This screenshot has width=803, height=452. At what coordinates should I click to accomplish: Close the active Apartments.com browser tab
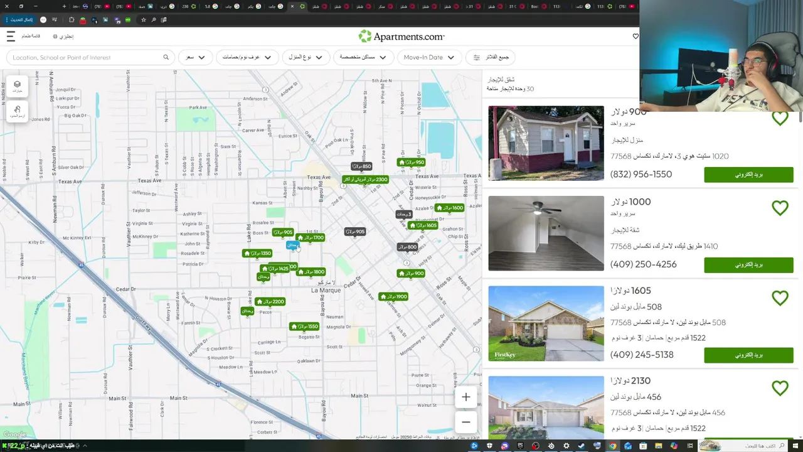(x=292, y=6)
